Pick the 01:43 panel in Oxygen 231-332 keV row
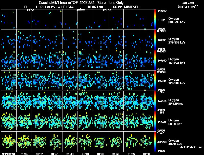This screenshot has width=204, height=155. coord(70,40)
